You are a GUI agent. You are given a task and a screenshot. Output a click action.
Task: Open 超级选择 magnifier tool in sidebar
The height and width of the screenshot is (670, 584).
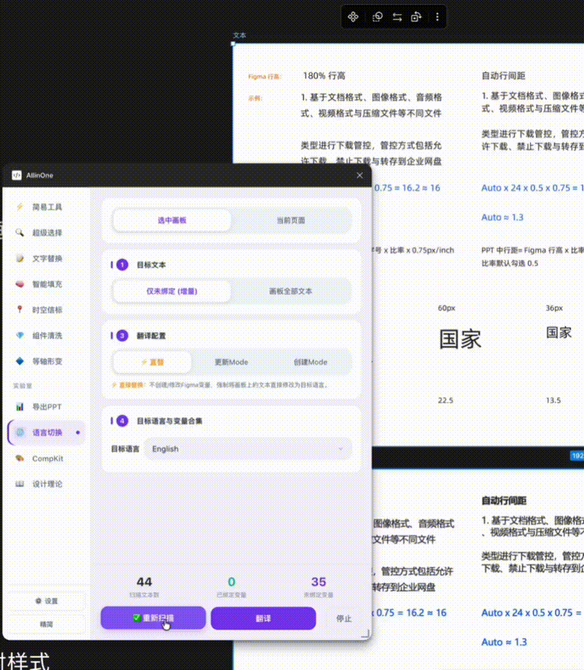tap(46, 233)
